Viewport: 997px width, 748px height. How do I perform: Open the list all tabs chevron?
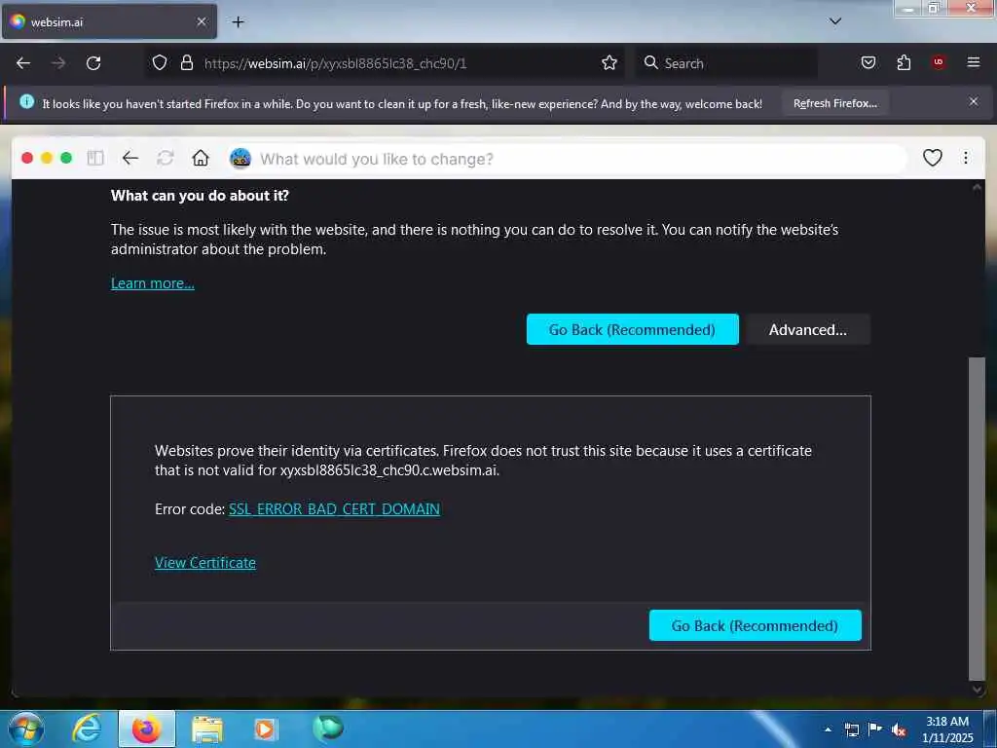[835, 21]
